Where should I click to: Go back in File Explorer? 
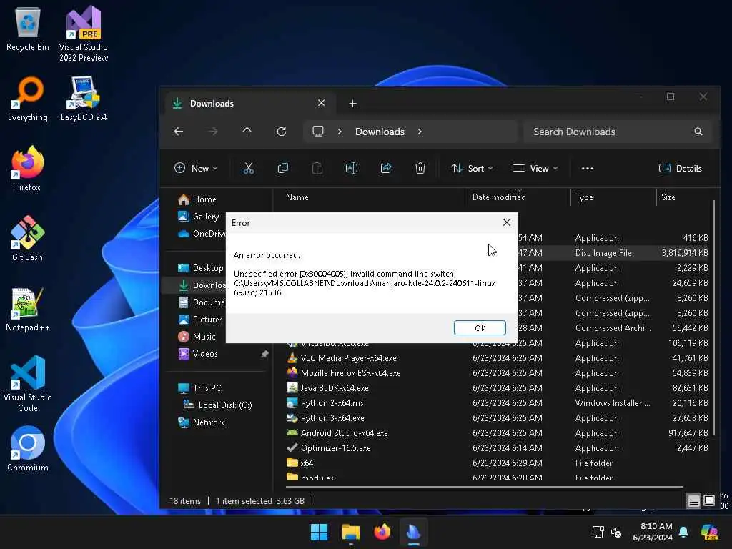(178, 132)
